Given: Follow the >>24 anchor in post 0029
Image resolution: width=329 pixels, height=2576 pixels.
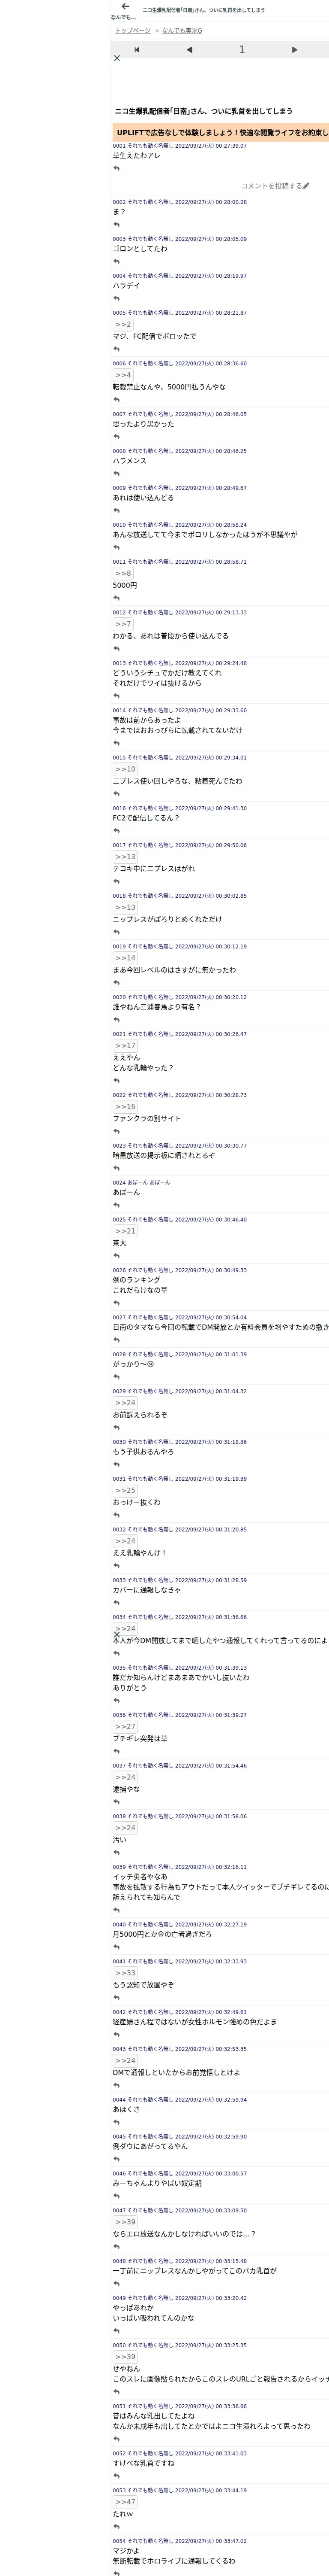Looking at the screenshot, I should pyautogui.click(x=126, y=1403).
